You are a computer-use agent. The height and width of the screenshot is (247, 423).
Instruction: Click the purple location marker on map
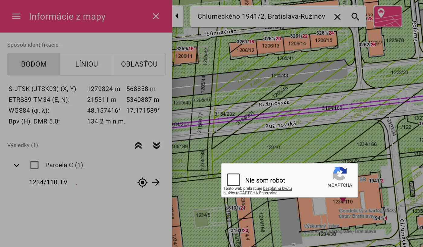coord(343,200)
